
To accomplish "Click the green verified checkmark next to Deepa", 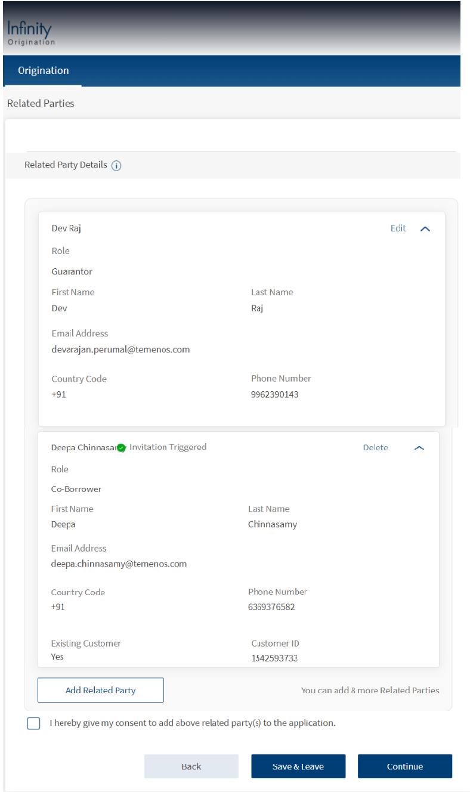I will 121,448.
